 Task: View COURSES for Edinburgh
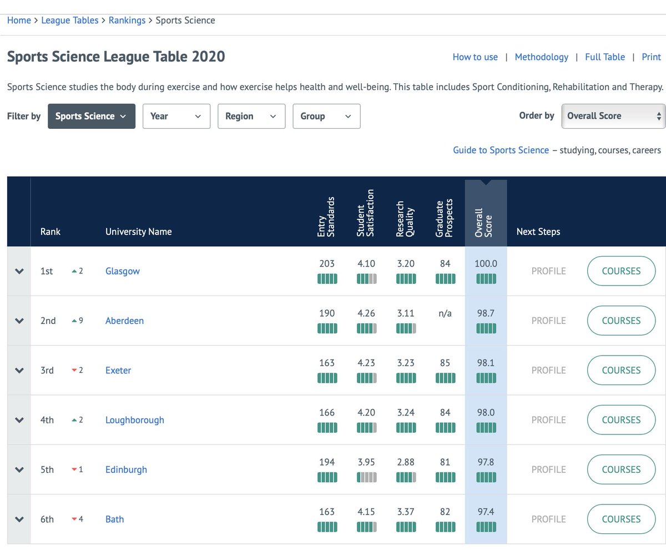tap(621, 469)
